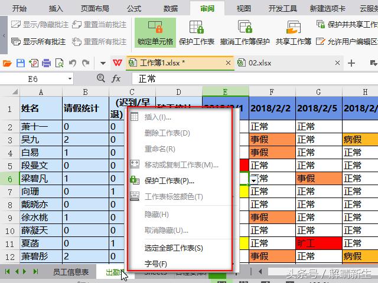Switch to the 02.xlsx document tab
Screen dimensions: 378x283
coord(288,63)
